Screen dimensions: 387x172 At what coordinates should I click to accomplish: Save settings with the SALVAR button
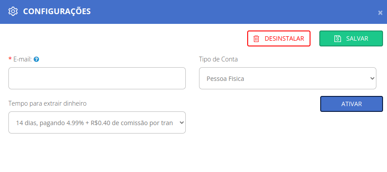tap(351, 38)
